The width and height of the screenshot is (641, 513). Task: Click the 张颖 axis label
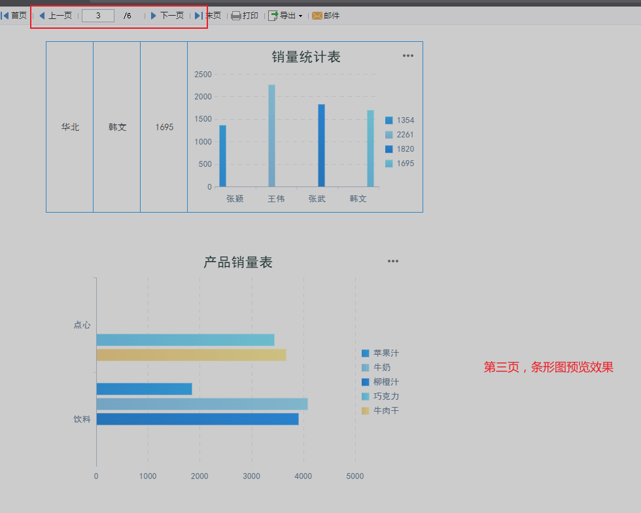click(235, 199)
